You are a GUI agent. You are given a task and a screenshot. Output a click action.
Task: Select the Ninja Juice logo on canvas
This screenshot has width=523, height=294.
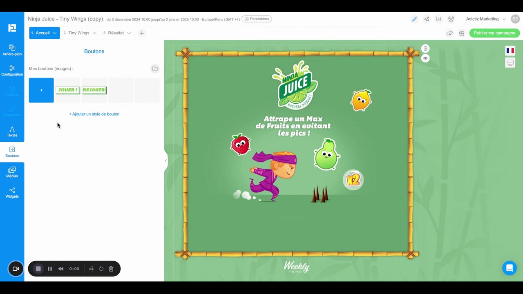[294, 85]
